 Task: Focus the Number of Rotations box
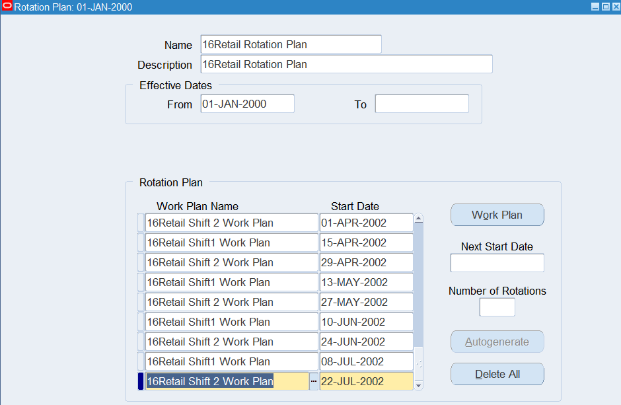click(497, 307)
